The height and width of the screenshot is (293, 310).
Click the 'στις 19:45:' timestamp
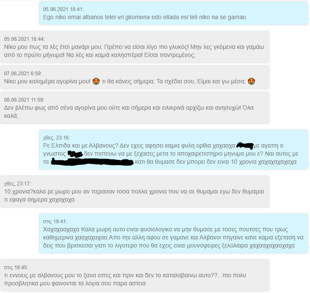(x=16, y=267)
